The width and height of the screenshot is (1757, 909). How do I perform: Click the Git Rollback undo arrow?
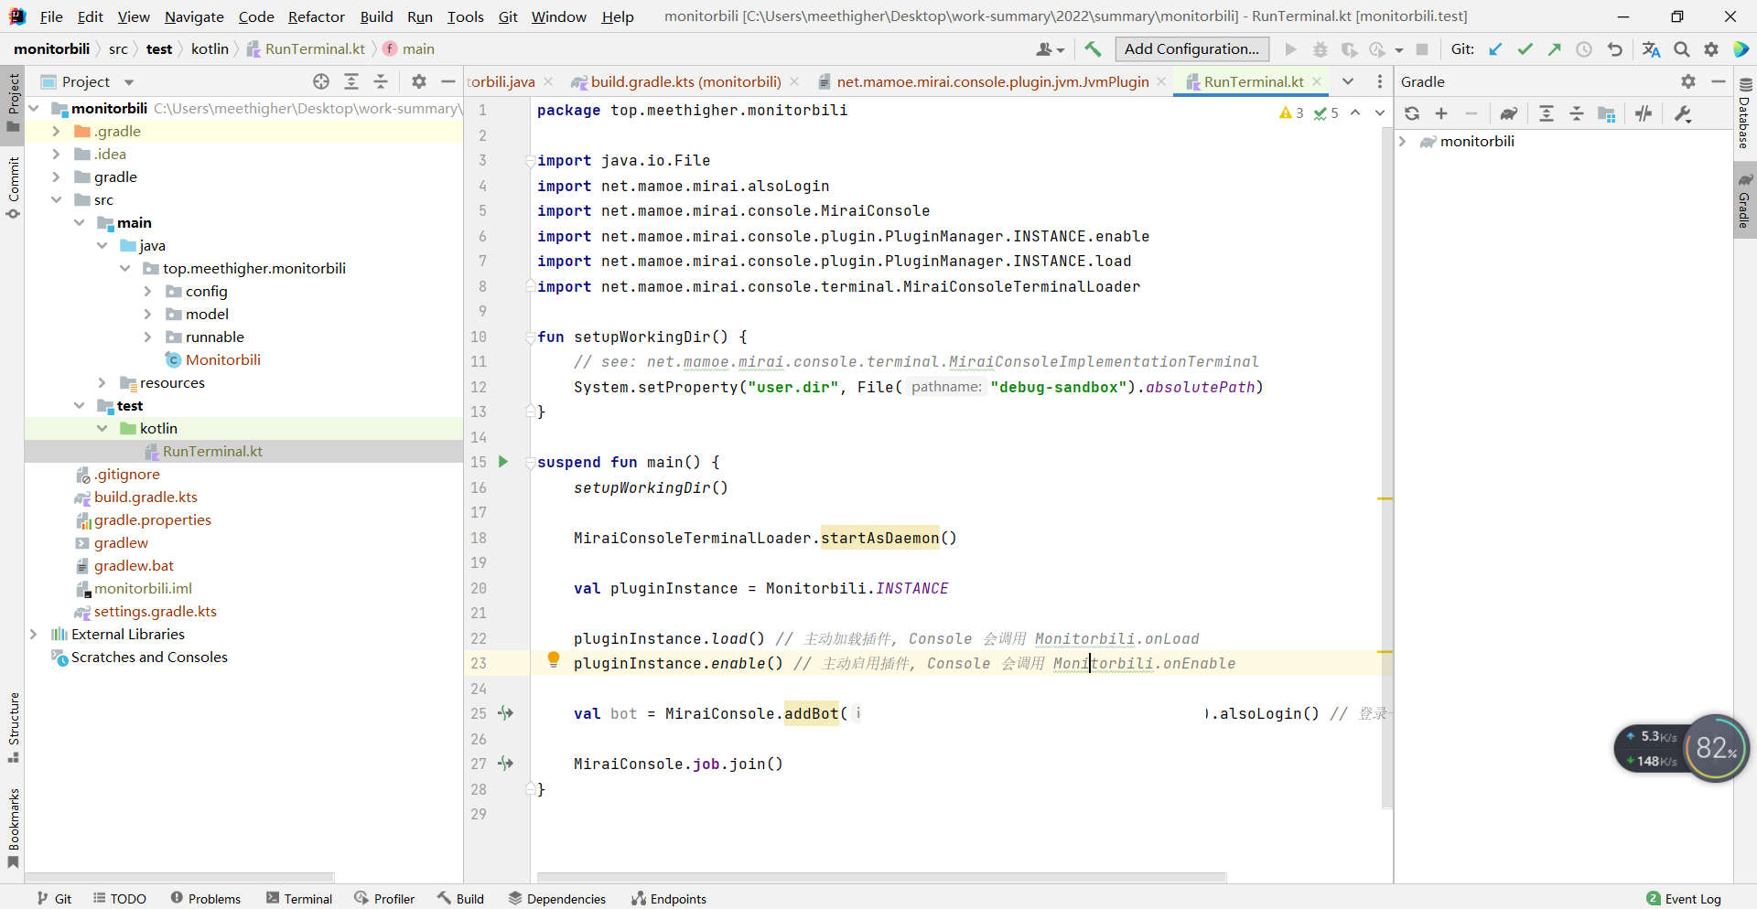(x=1615, y=49)
